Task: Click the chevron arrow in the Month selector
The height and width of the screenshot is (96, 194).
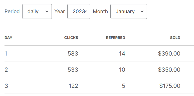Action: click(142, 11)
